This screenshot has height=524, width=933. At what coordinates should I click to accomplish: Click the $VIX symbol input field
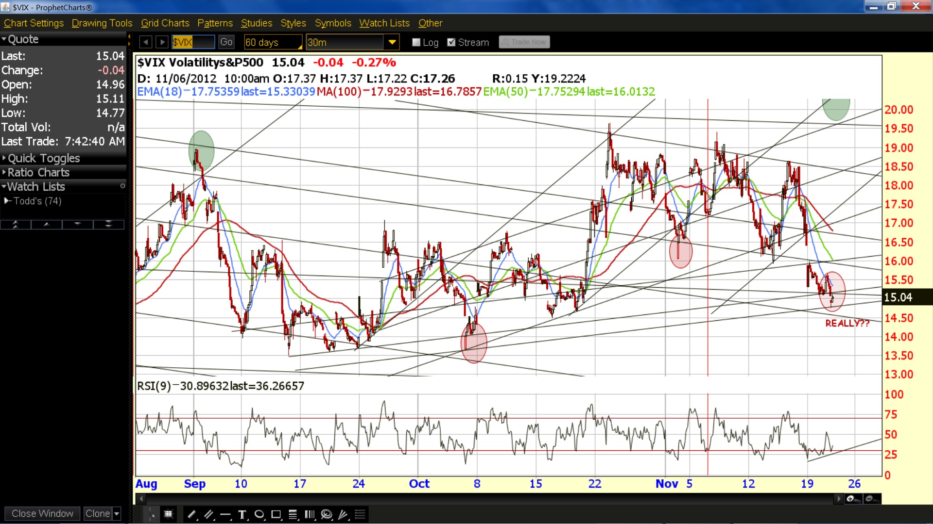pos(193,42)
